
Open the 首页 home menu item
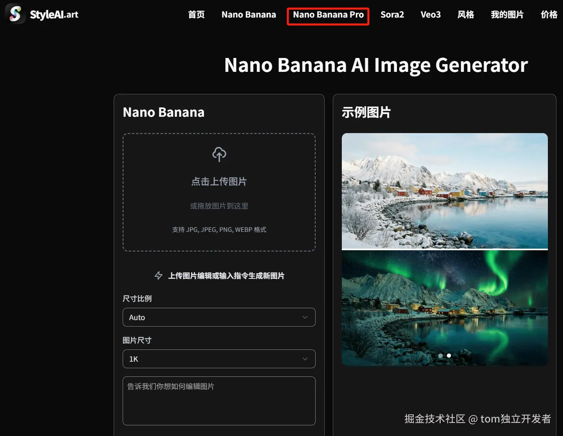pos(196,15)
